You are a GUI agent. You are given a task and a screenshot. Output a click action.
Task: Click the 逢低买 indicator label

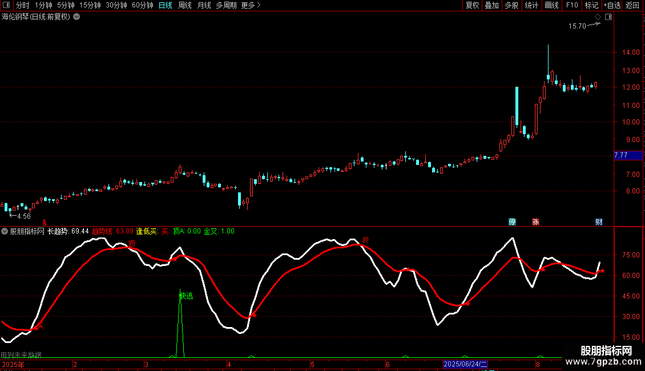click(x=147, y=231)
